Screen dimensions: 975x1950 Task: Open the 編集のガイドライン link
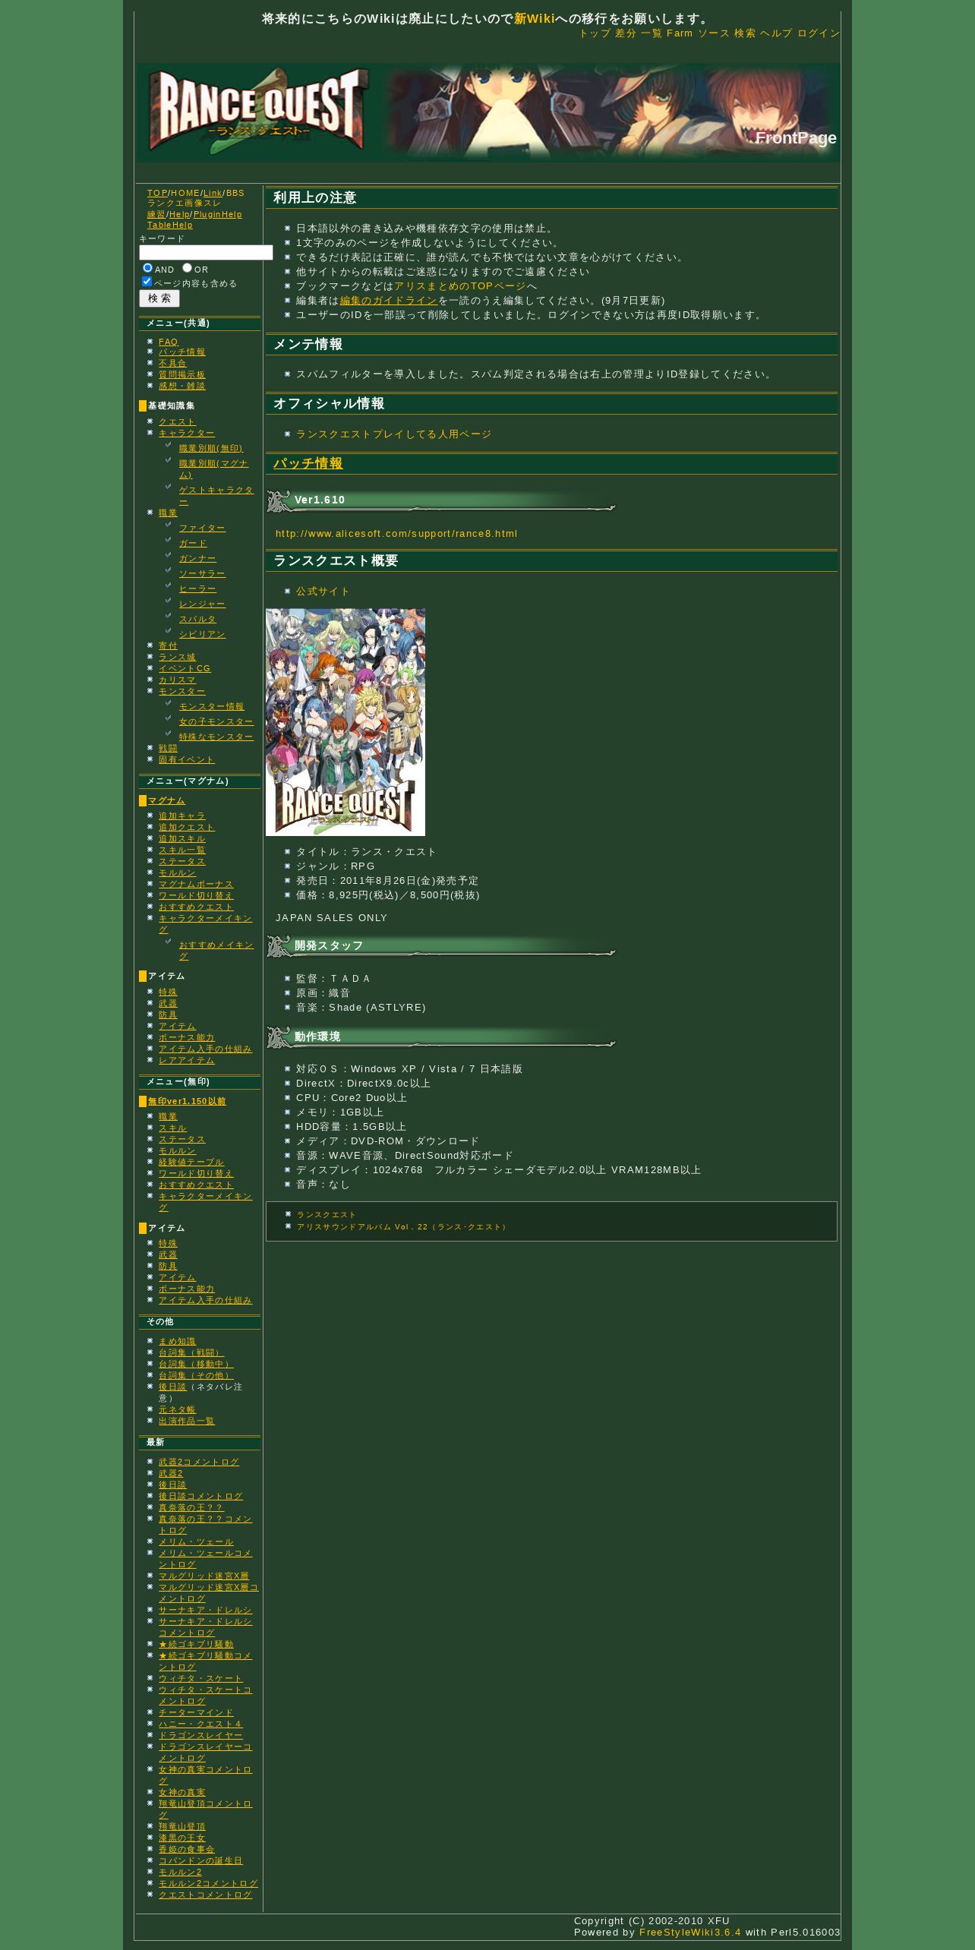389,301
